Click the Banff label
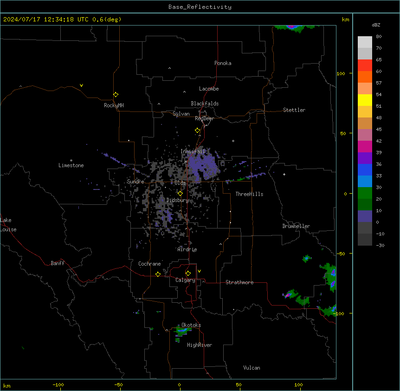Screen dimensions: 400x391 click(x=58, y=263)
